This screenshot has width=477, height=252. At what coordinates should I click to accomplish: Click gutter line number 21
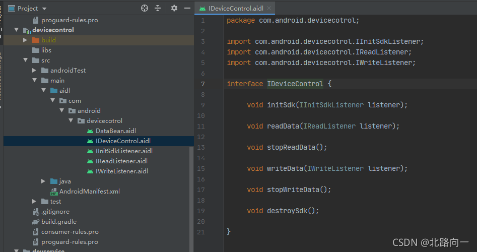pyautogui.click(x=201, y=232)
